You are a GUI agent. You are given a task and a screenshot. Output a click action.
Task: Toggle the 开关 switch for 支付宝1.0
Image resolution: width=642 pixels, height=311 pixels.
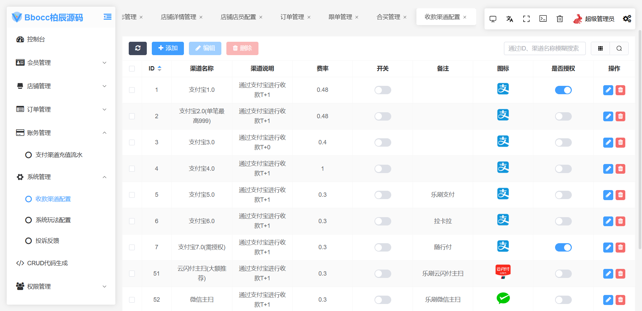coord(383,90)
